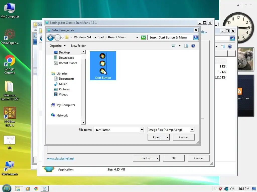Open the recent locations chevron beside forward arrow
257x192 pixels.
62,38
